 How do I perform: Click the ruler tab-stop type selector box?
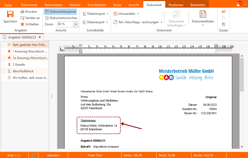(62, 49)
